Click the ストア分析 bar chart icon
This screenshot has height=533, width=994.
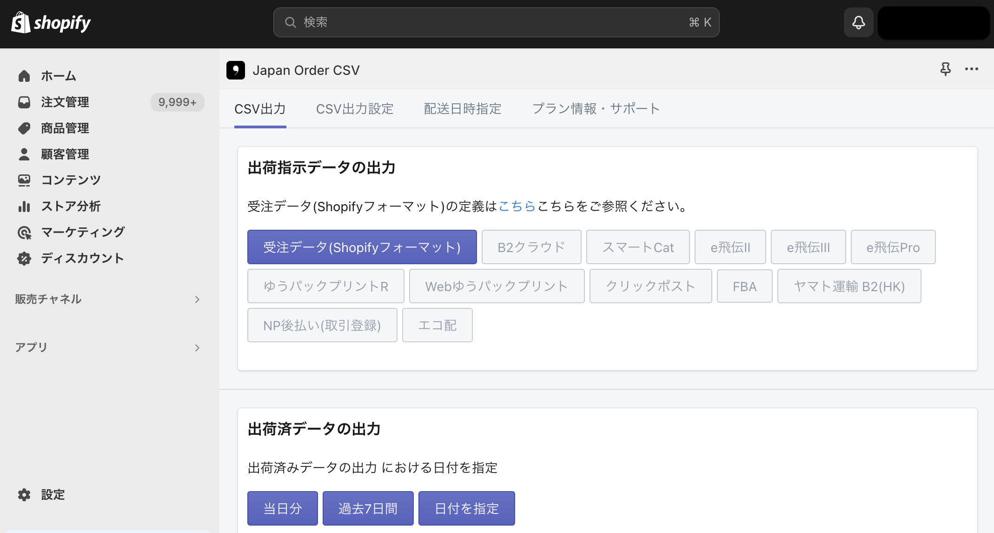pos(24,206)
